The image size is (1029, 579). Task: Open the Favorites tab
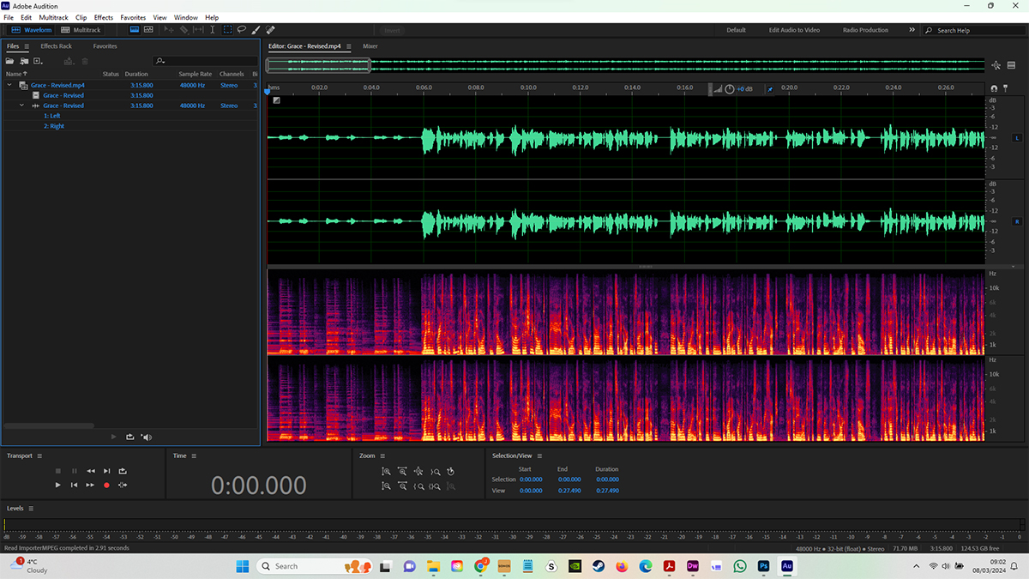click(x=105, y=46)
